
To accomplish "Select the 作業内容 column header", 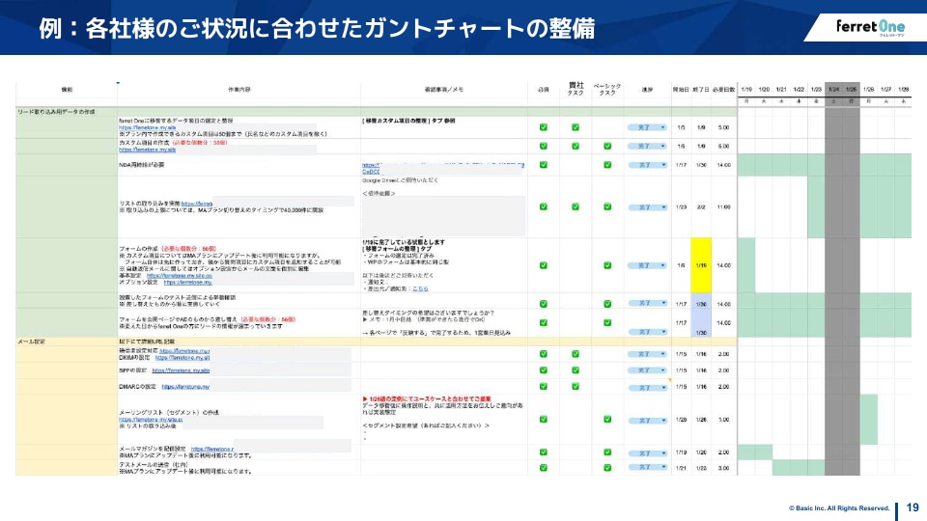I will coord(239,90).
